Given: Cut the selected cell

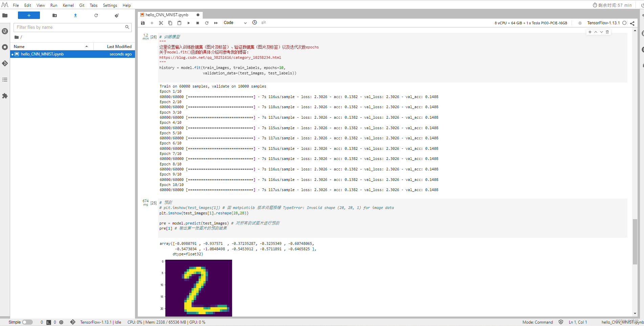Looking at the screenshot, I should point(161,23).
